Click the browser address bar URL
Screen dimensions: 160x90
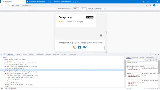point(23,5)
